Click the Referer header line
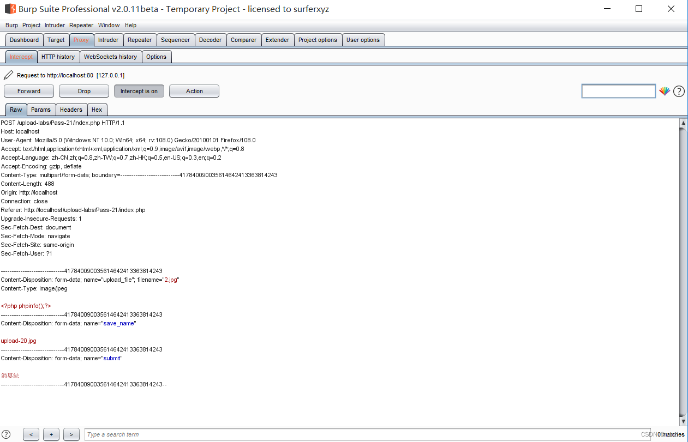The image size is (688, 442). click(x=73, y=210)
